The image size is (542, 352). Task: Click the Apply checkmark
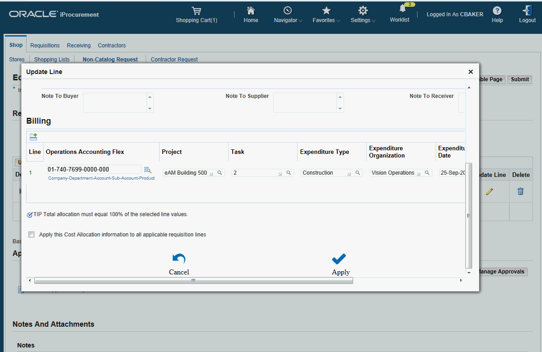[339, 259]
